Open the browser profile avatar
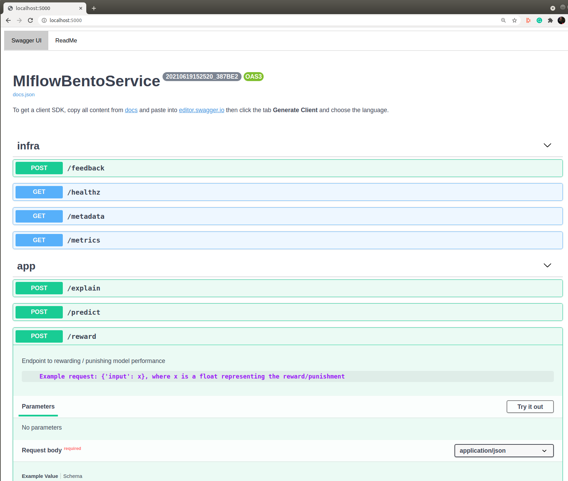The height and width of the screenshot is (481, 568). pos(561,20)
